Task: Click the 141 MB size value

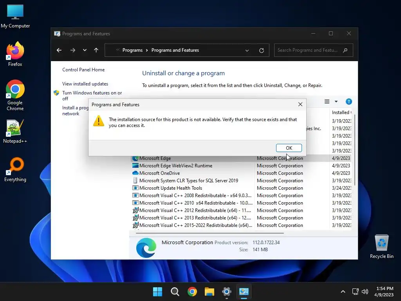Action: pos(260,250)
